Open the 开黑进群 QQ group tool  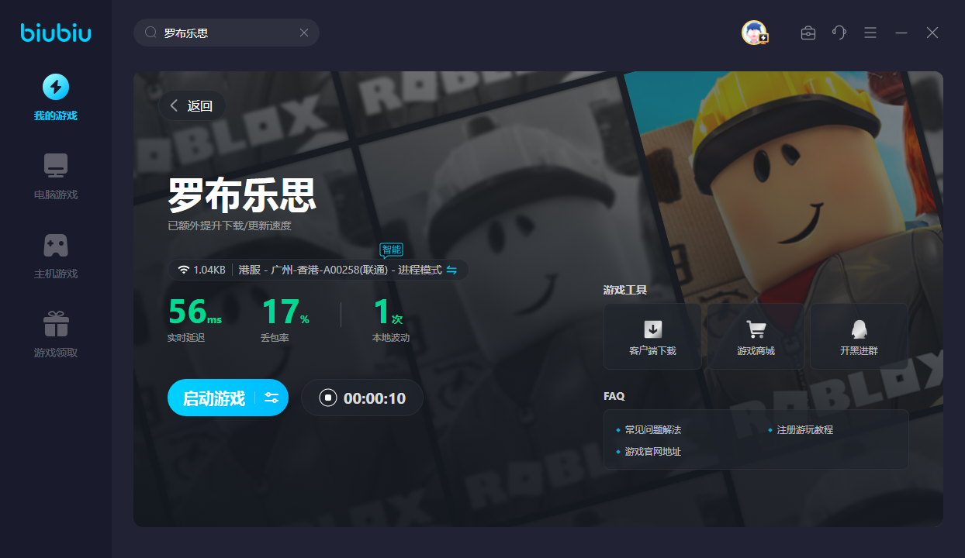click(859, 336)
